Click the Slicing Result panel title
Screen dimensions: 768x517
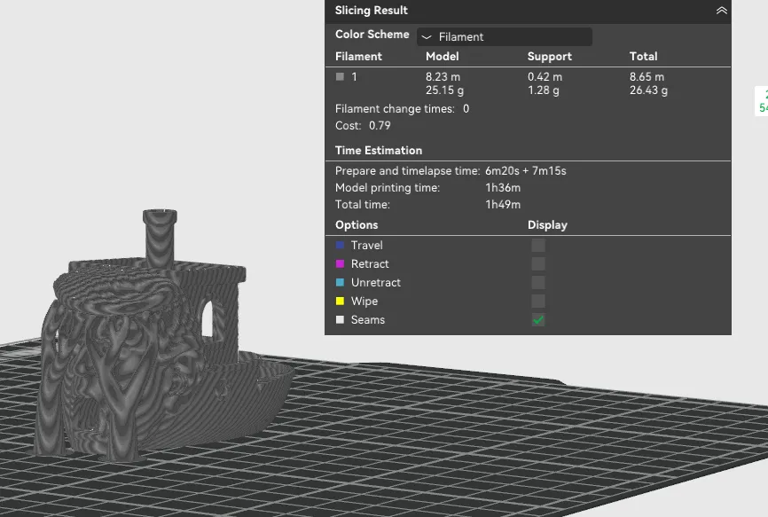[x=372, y=11]
